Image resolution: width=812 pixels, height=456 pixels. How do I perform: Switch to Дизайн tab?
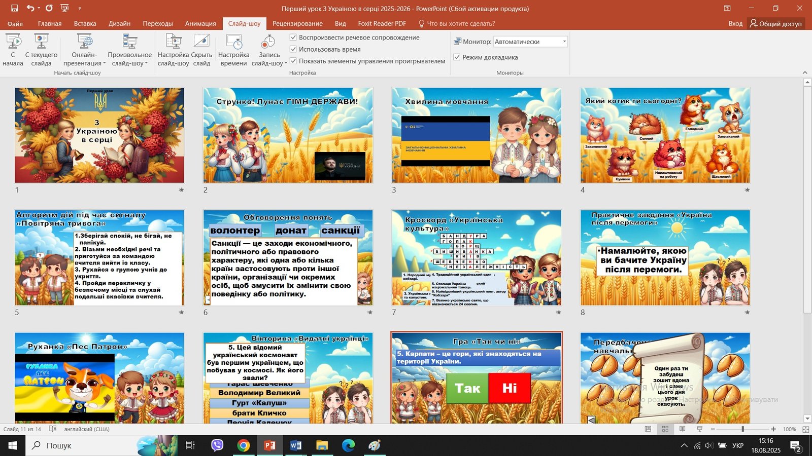click(x=119, y=23)
